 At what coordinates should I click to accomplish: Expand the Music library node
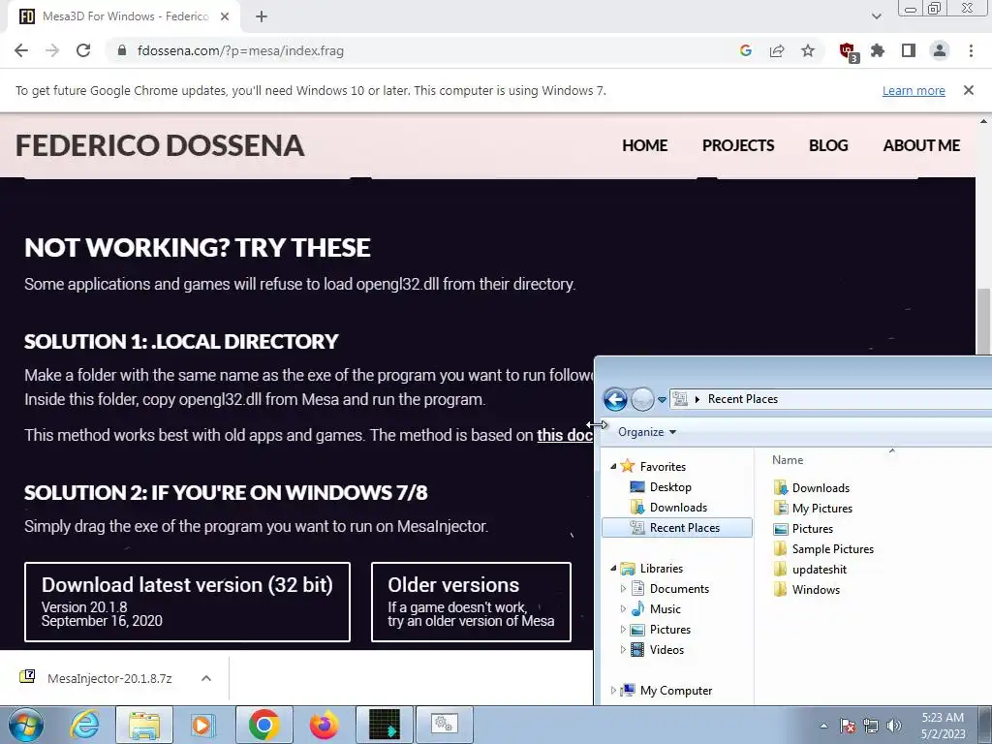pyautogui.click(x=623, y=609)
